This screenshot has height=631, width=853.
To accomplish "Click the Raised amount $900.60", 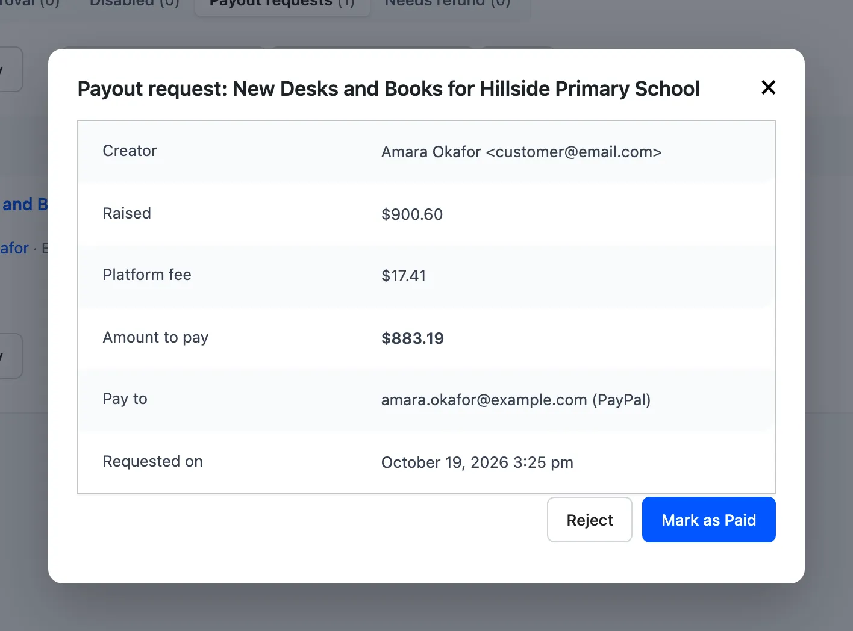I will 412,214.
